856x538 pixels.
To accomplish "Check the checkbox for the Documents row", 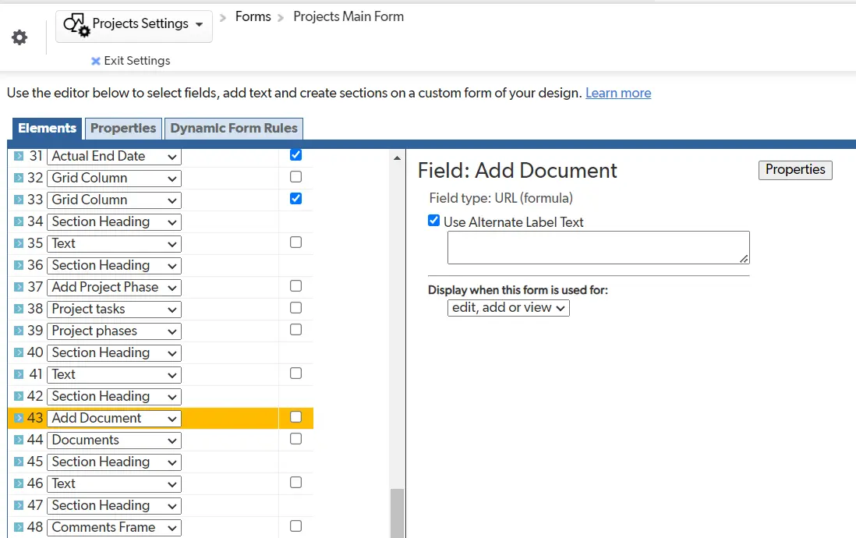I will 296,439.
